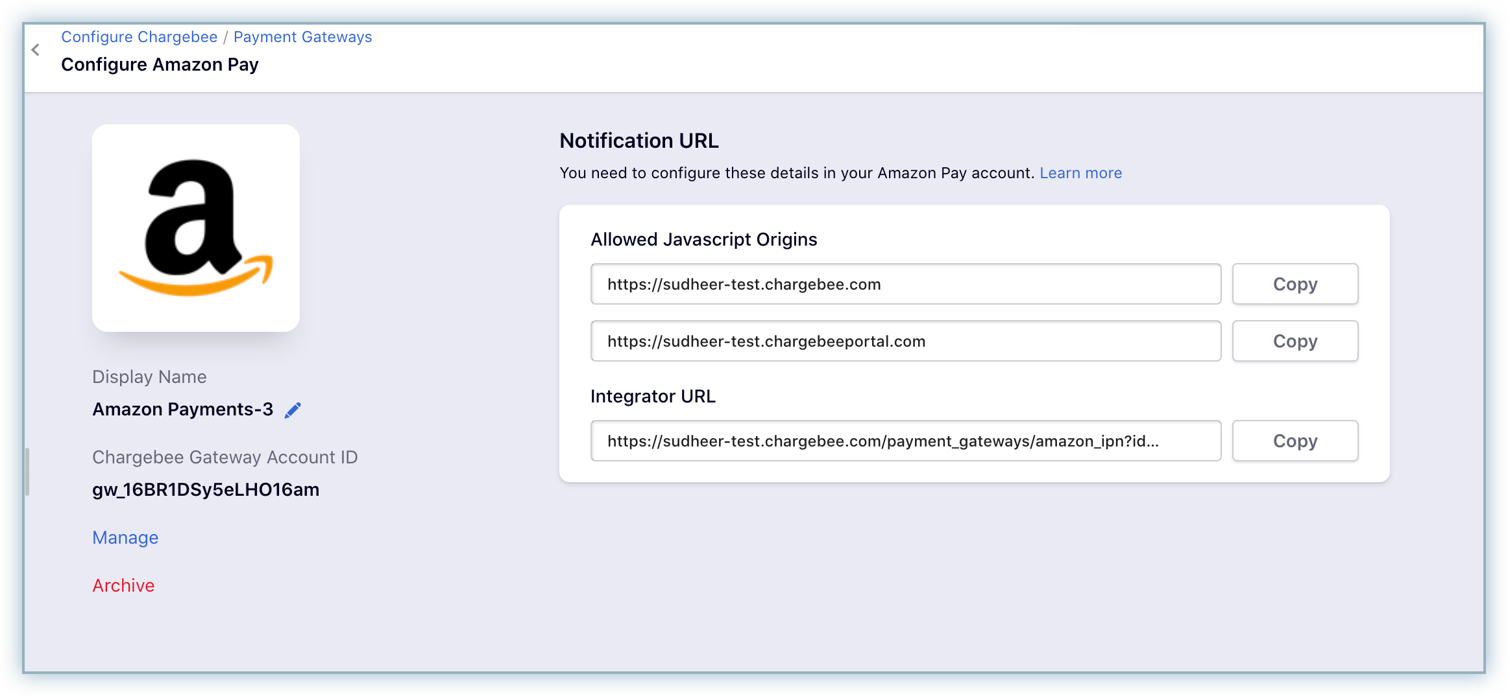Image resolution: width=1508 pixels, height=696 pixels.
Task: Copy the chargebeeportal.com origin URL
Action: 1295,341
